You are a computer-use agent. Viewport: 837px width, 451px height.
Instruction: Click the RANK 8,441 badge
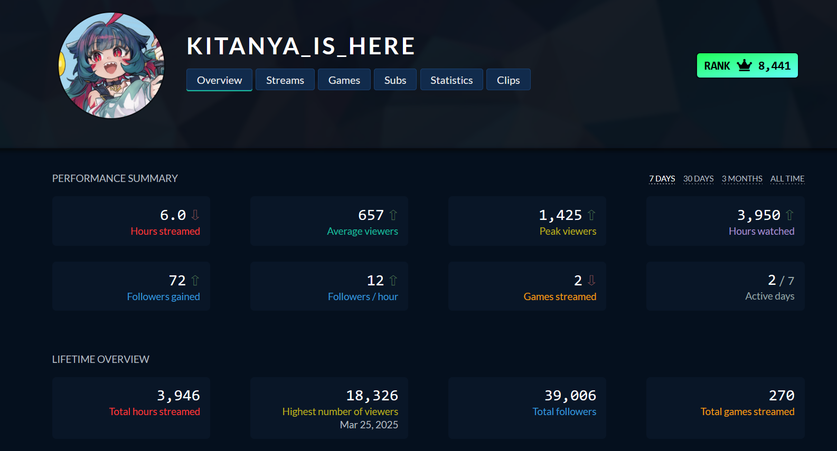[747, 65]
